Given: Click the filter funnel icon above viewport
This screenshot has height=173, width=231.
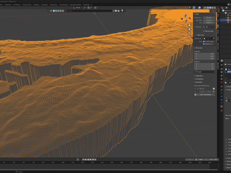Looking at the screenshot, I should [122, 11].
